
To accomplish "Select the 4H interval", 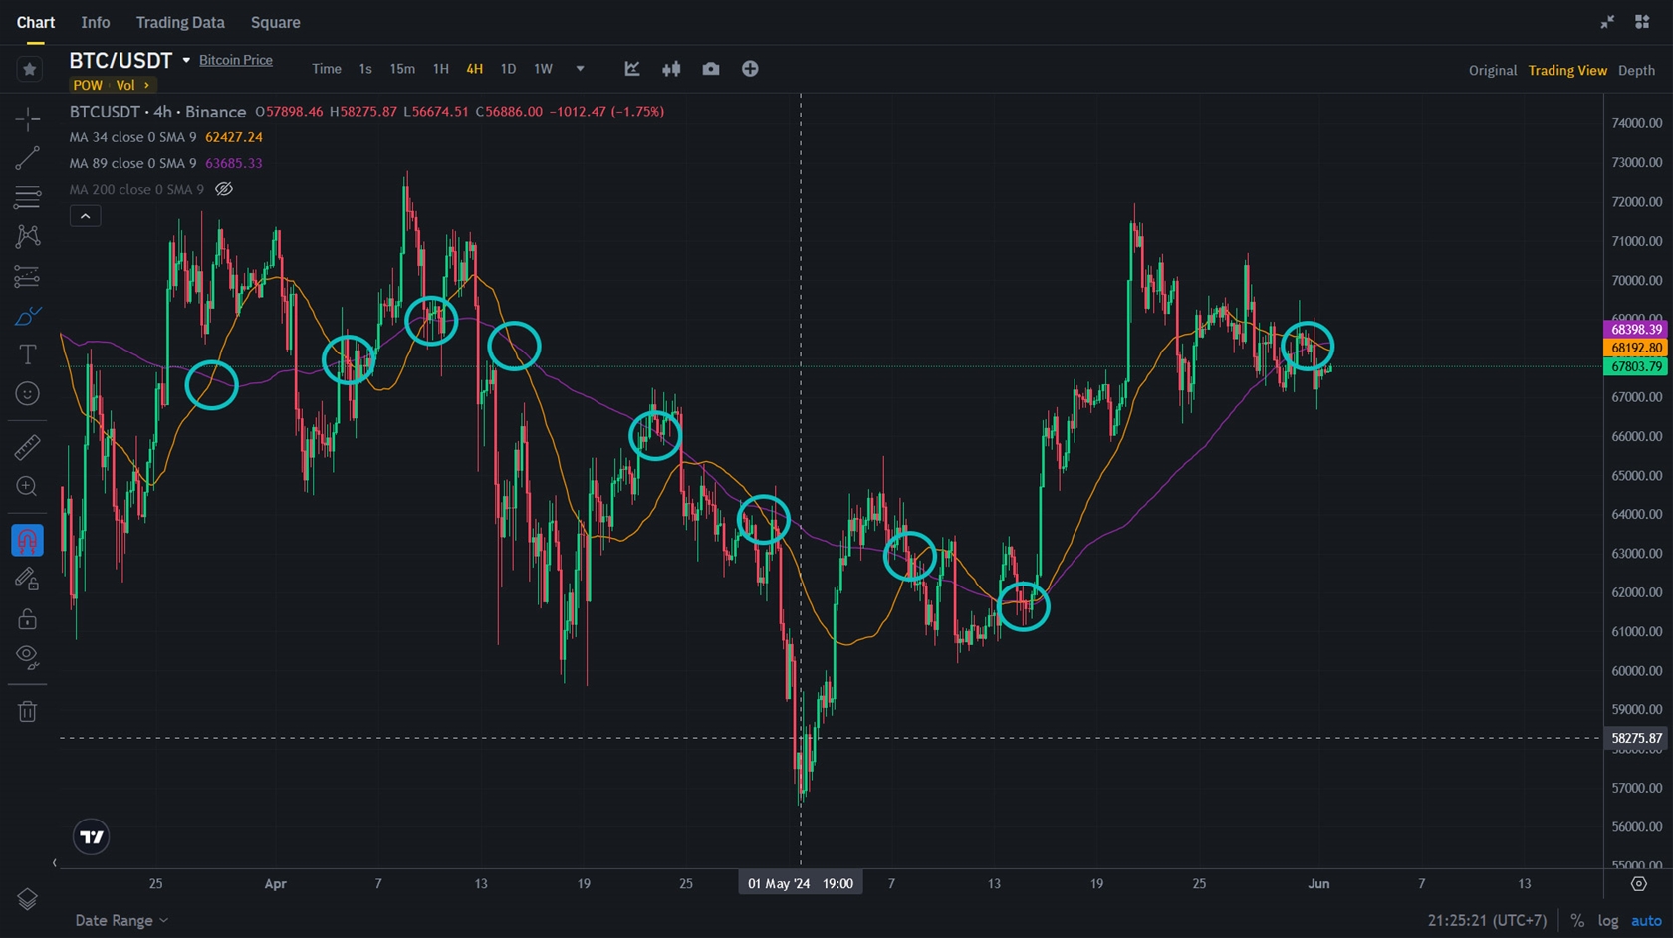I will tap(475, 69).
